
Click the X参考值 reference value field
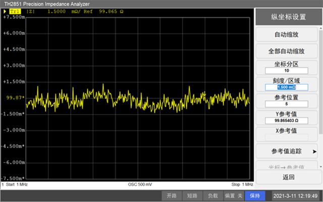(286, 137)
